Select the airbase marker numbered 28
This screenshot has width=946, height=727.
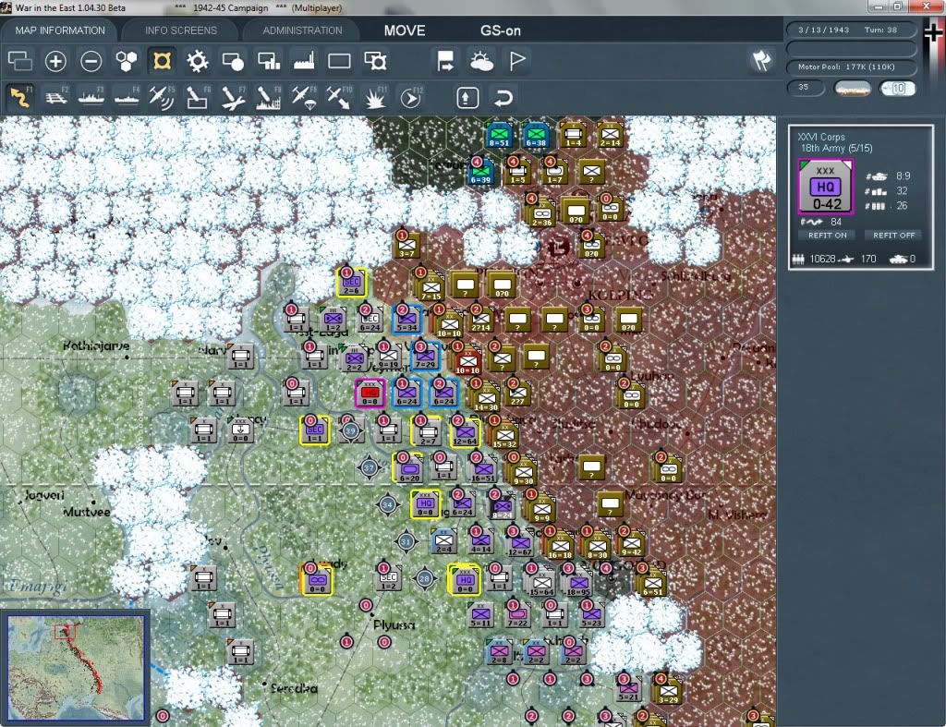[425, 578]
